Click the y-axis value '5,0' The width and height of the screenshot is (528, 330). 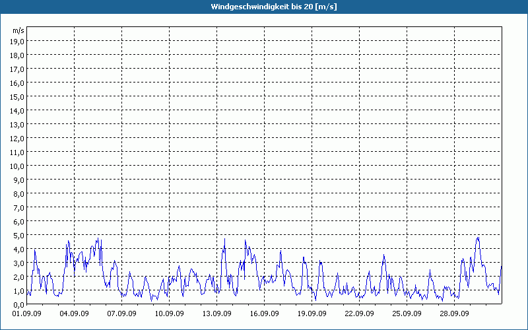point(19,236)
